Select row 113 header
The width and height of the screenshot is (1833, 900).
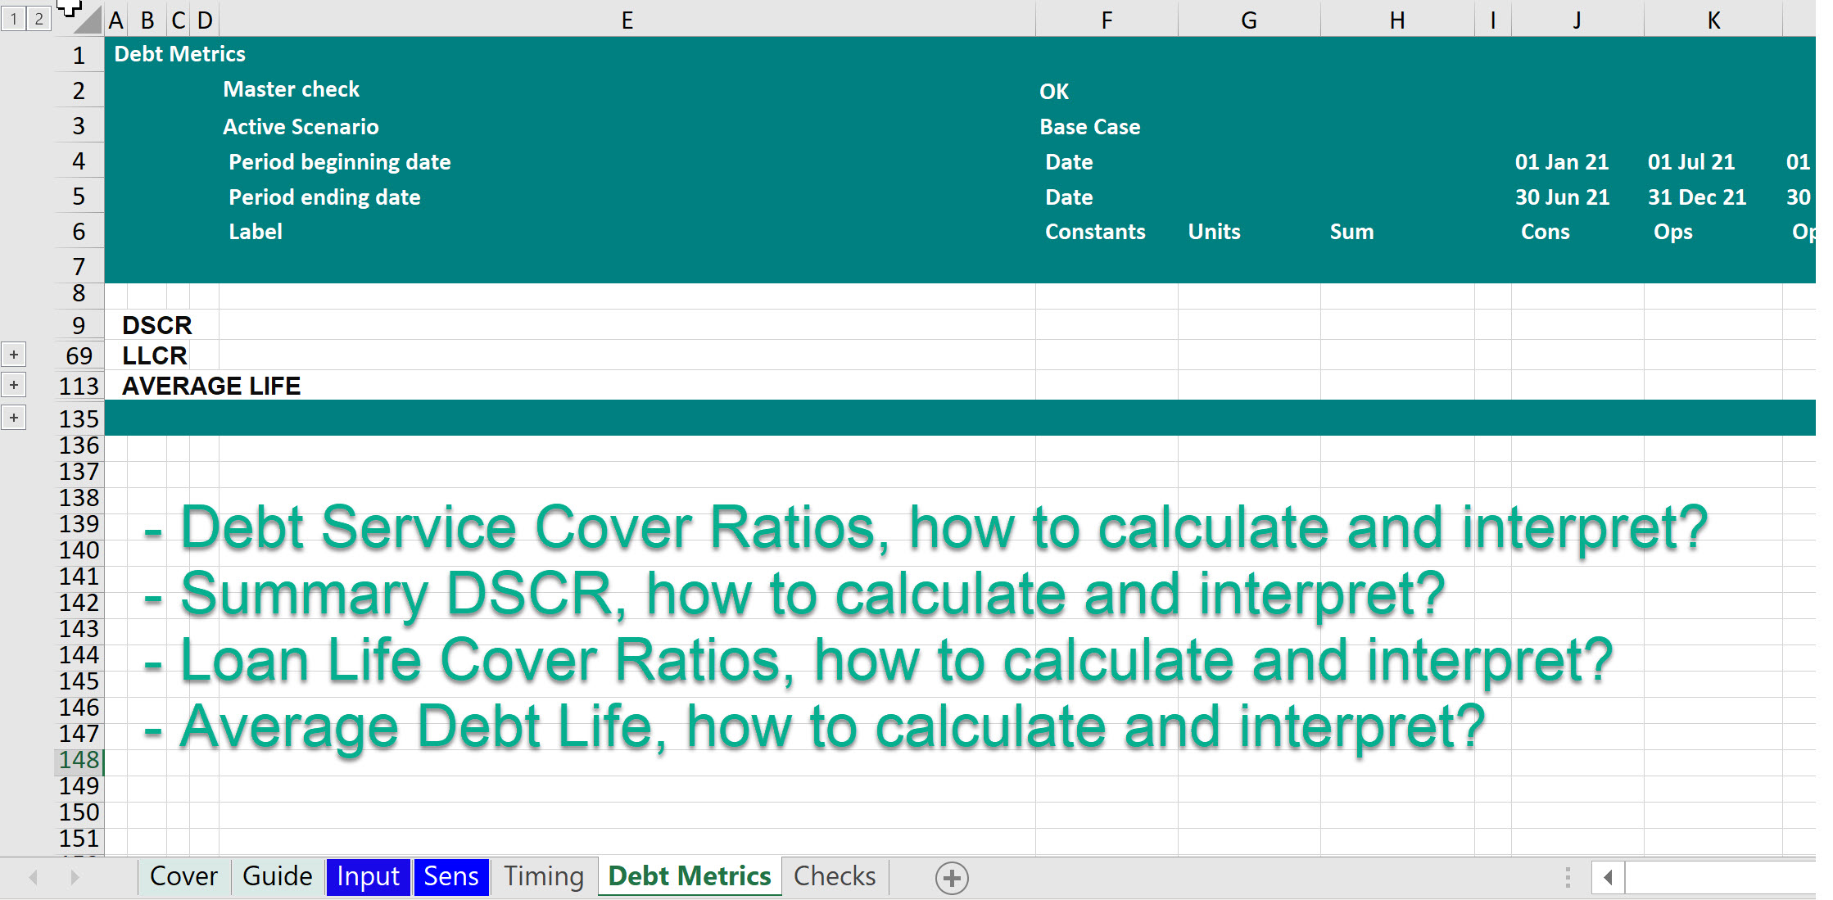(x=79, y=386)
